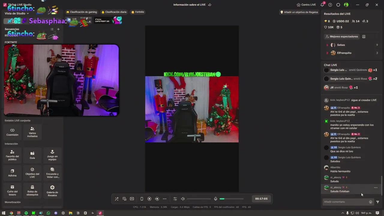Open Discord from the taskbar
The width and height of the screenshot is (384, 216).
pos(56,213)
